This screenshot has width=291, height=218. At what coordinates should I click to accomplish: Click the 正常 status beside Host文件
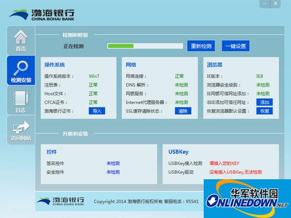(x=93, y=93)
